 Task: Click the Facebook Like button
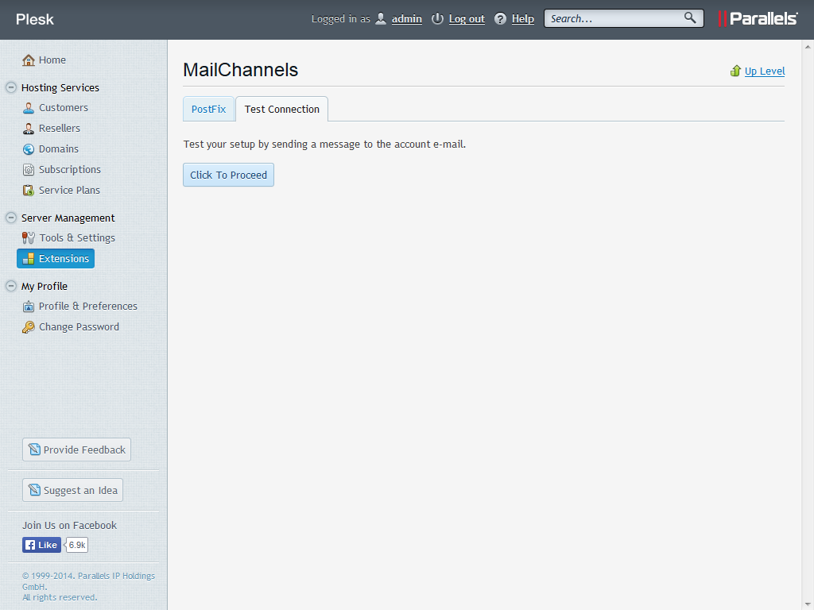pyautogui.click(x=41, y=545)
